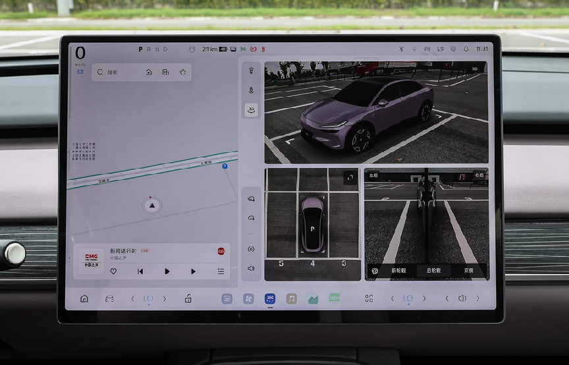The width and height of the screenshot is (569, 365).
Task: Tap wheel icon left of 前轮毂
Action: pyautogui.click(x=375, y=271)
